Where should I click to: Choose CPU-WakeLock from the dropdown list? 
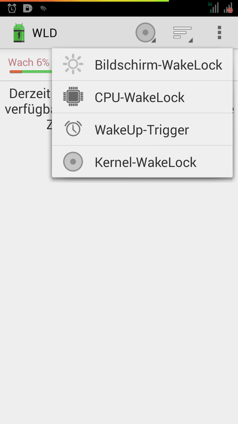click(x=142, y=97)
